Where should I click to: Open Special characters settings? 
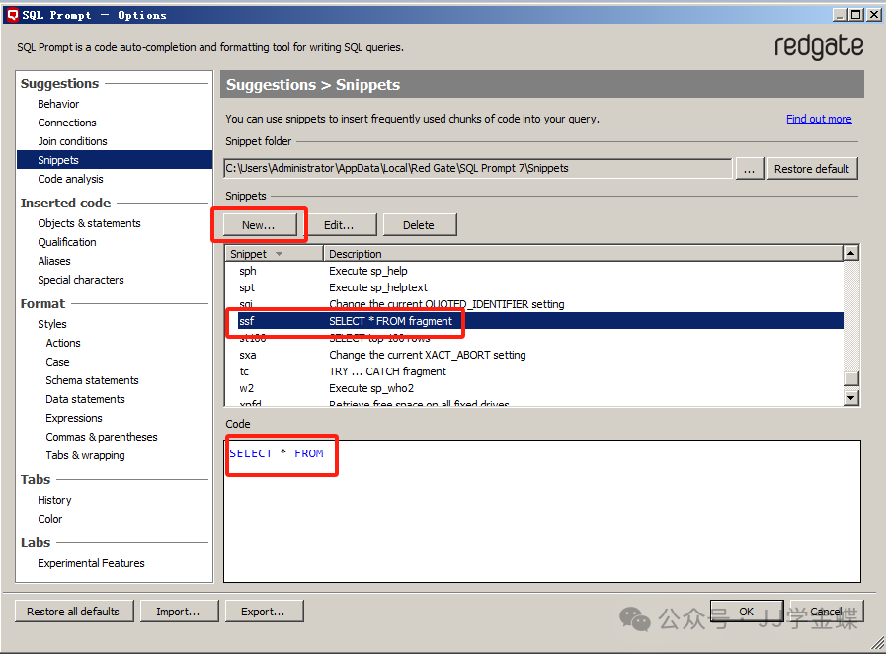(80, 280)
